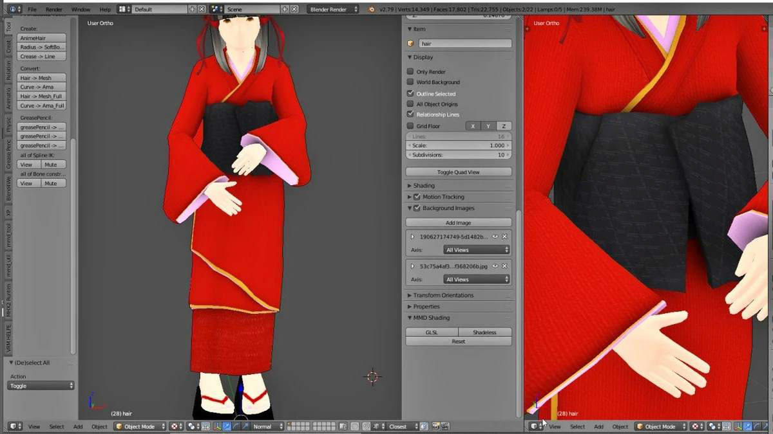Viewport: 773px width, 434px height.
Task: Disable the Relationship Lines checkbox
Action: pos(410,114)
